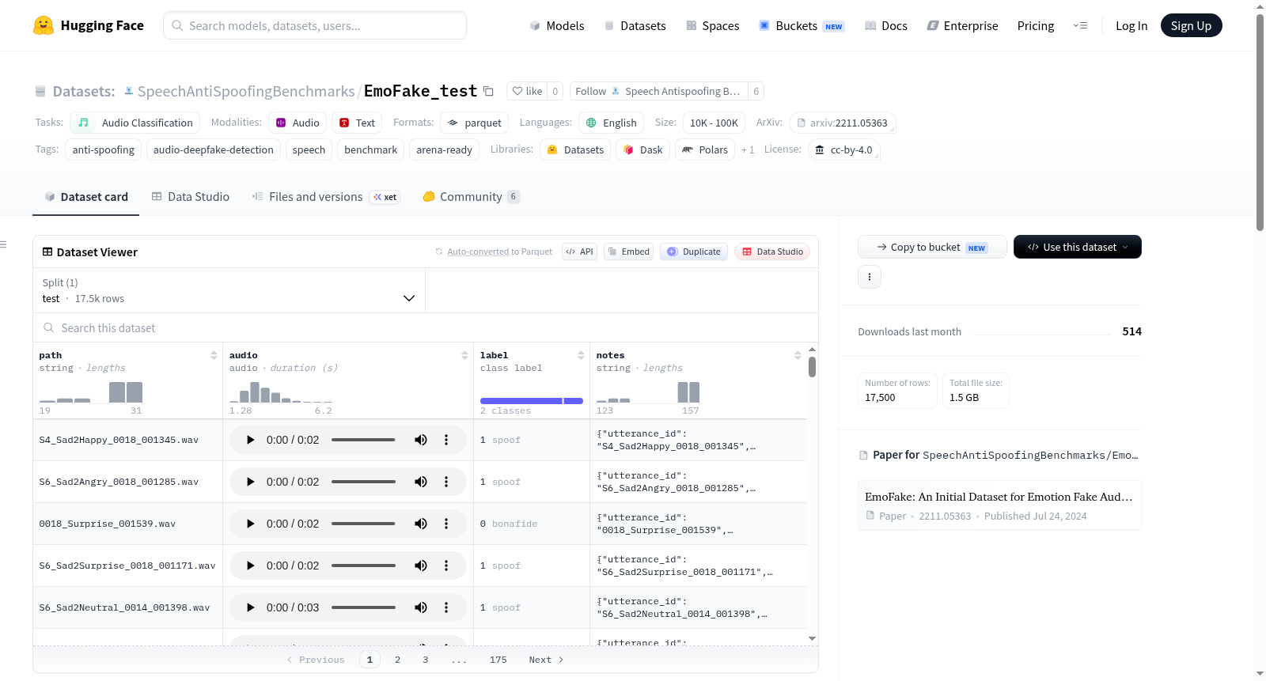The image size is (1266, 681).
Task: Open the additional navigation menu icon
Action: [1080, 25]
